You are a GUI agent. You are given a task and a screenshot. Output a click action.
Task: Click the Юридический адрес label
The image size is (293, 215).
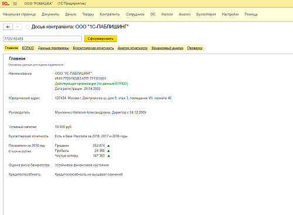point(24,98)
